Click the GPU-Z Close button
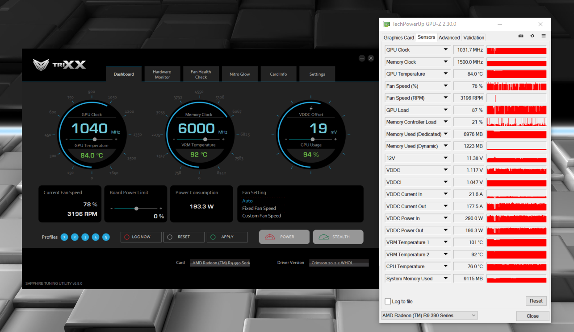The height and width of the screenshot is (332, 574). tap(532, 316)
